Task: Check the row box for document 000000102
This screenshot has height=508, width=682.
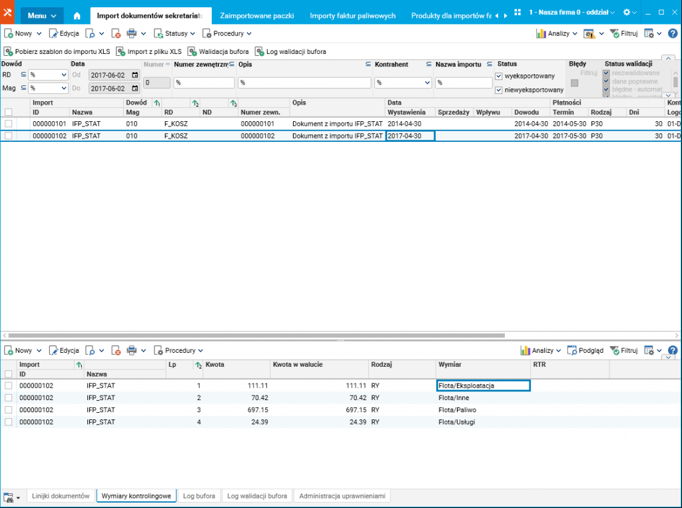Action: point(8,136)
